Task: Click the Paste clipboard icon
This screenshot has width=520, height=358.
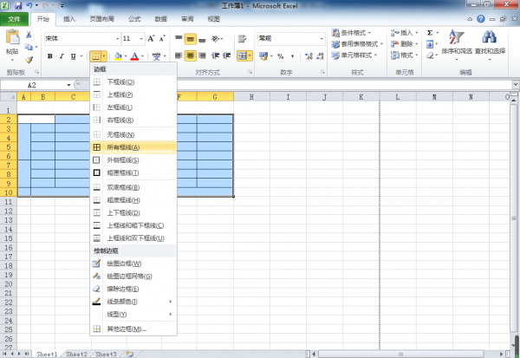Action: (13, 37)
